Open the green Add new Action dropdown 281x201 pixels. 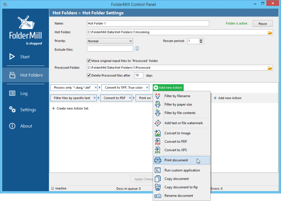pos(168,88)
